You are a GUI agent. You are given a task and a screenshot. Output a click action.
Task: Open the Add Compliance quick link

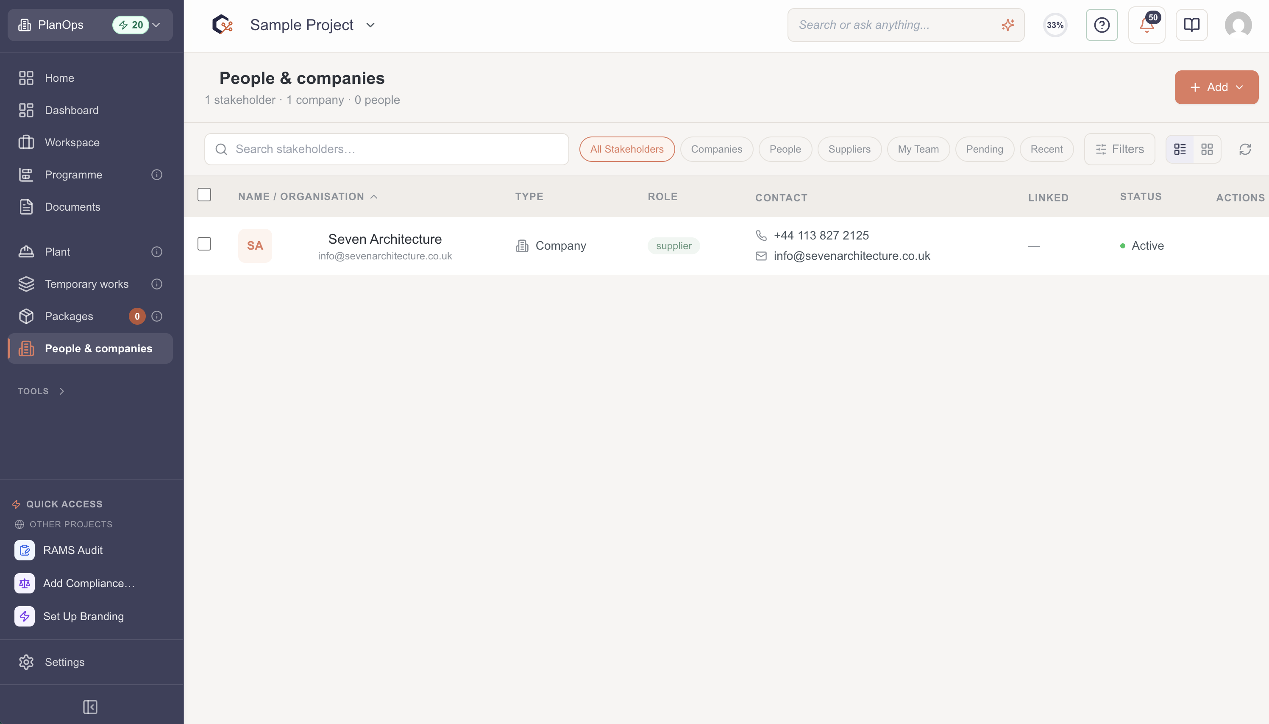coord(89,583)
